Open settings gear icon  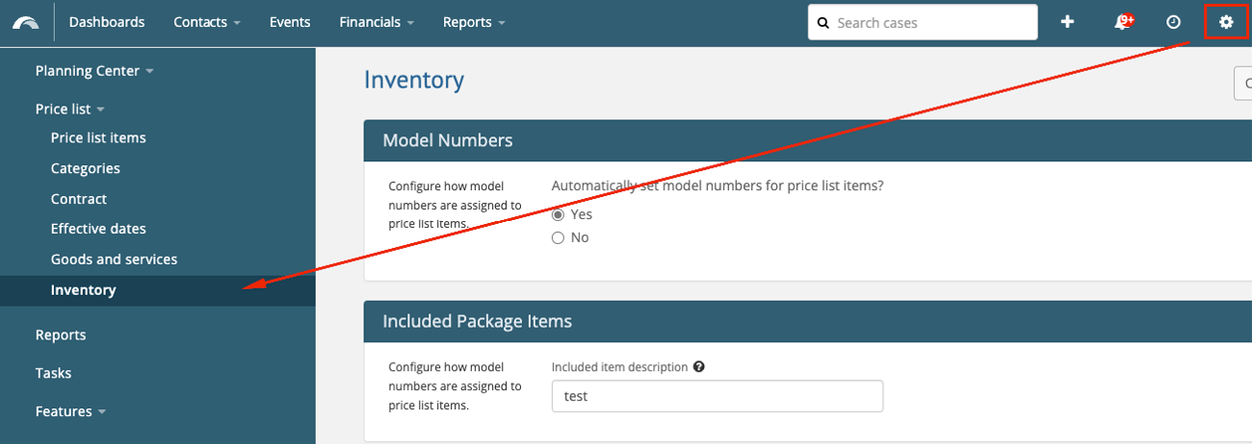point(1226,22)
